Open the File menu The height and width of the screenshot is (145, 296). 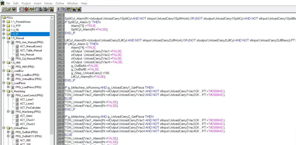click(8, 3)
